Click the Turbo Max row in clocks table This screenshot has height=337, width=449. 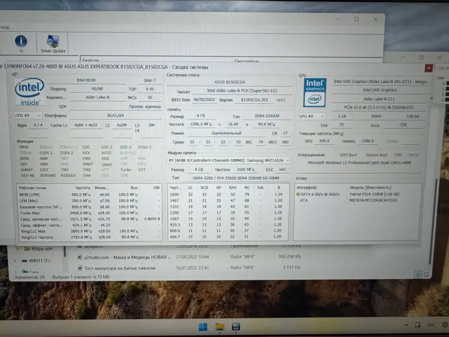tap(89, 213)
